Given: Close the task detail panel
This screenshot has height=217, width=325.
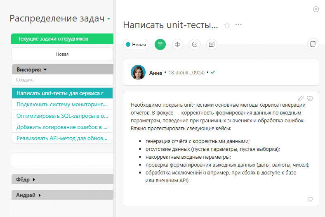Looking at the screenshot, I should [x=316, y=9].
